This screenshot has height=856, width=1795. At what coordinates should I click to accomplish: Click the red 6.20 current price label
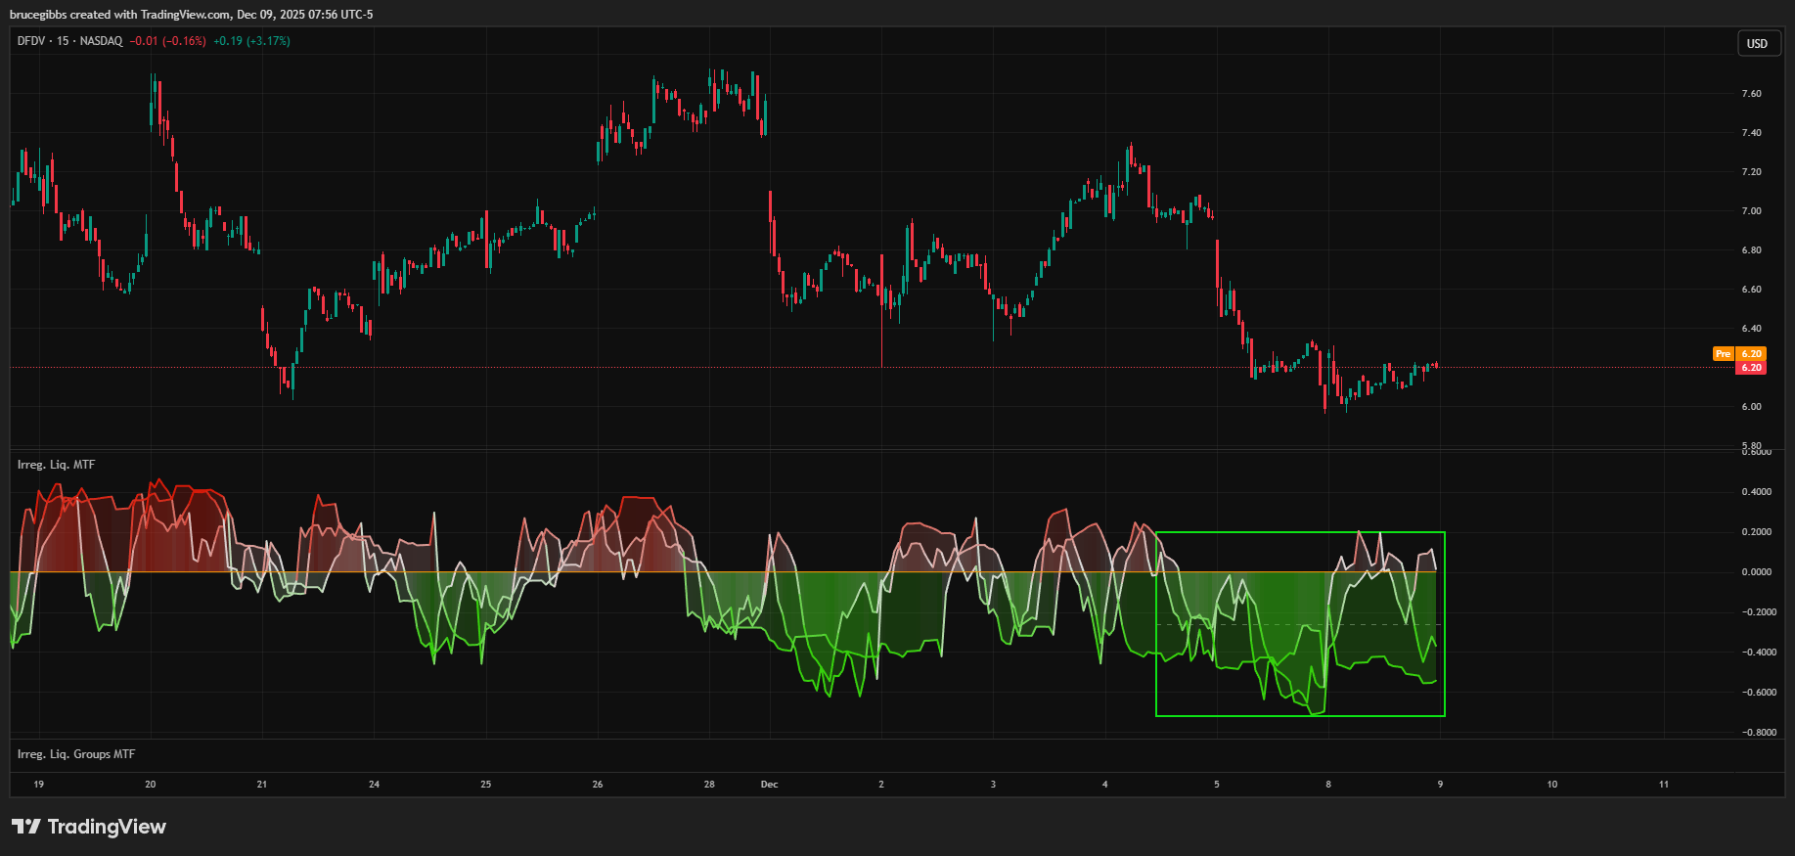point(1751,368)
